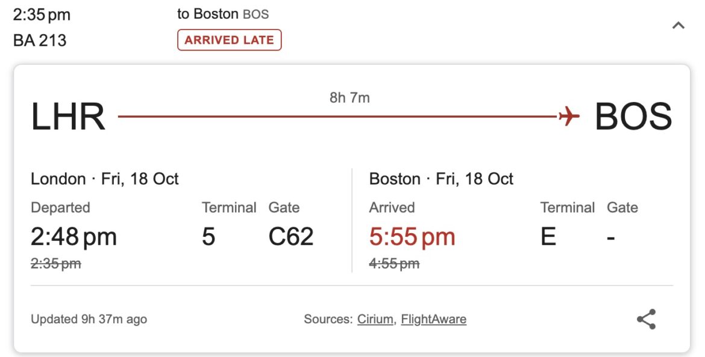
Task: Click the LHR airport code
Action: click(68, 117)
